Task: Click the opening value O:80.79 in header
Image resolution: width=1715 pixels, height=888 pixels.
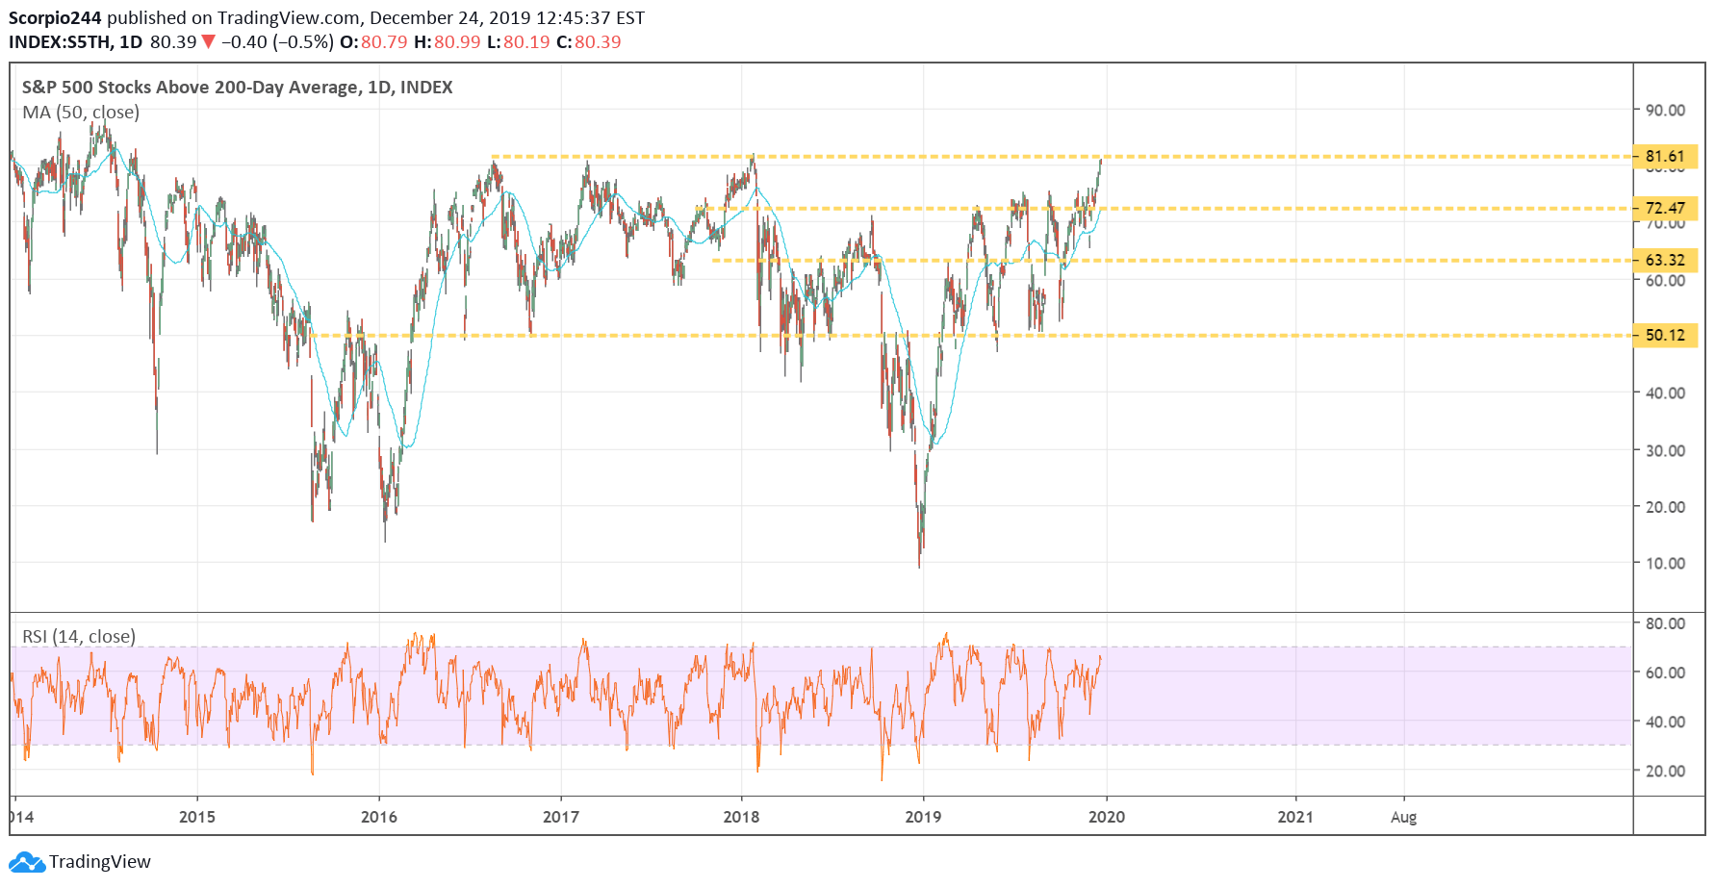Action: click(x=373, y=42)
